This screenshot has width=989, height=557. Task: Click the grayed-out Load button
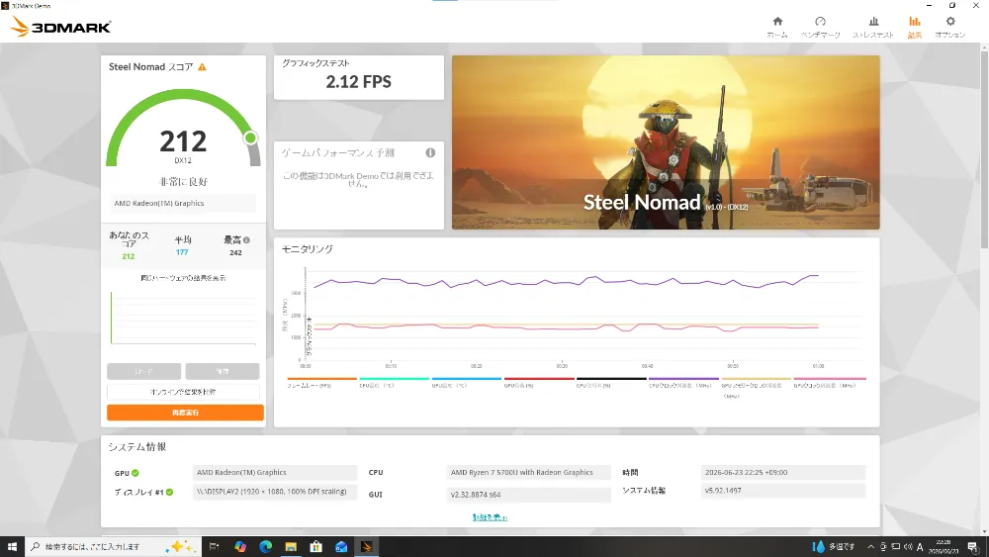tap(143, 371)
